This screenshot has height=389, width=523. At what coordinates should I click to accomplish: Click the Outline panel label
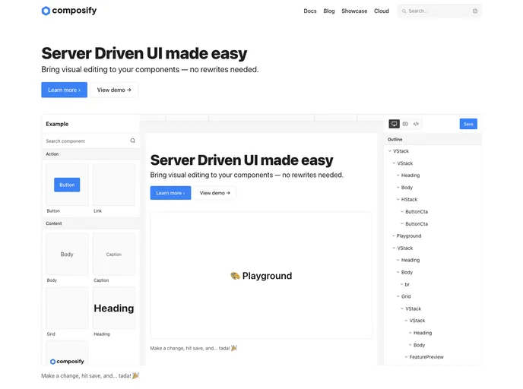(x=395, y=139)
